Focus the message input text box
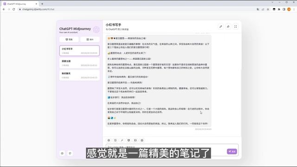This screenshot has height=167, width=297. point(172,150)
